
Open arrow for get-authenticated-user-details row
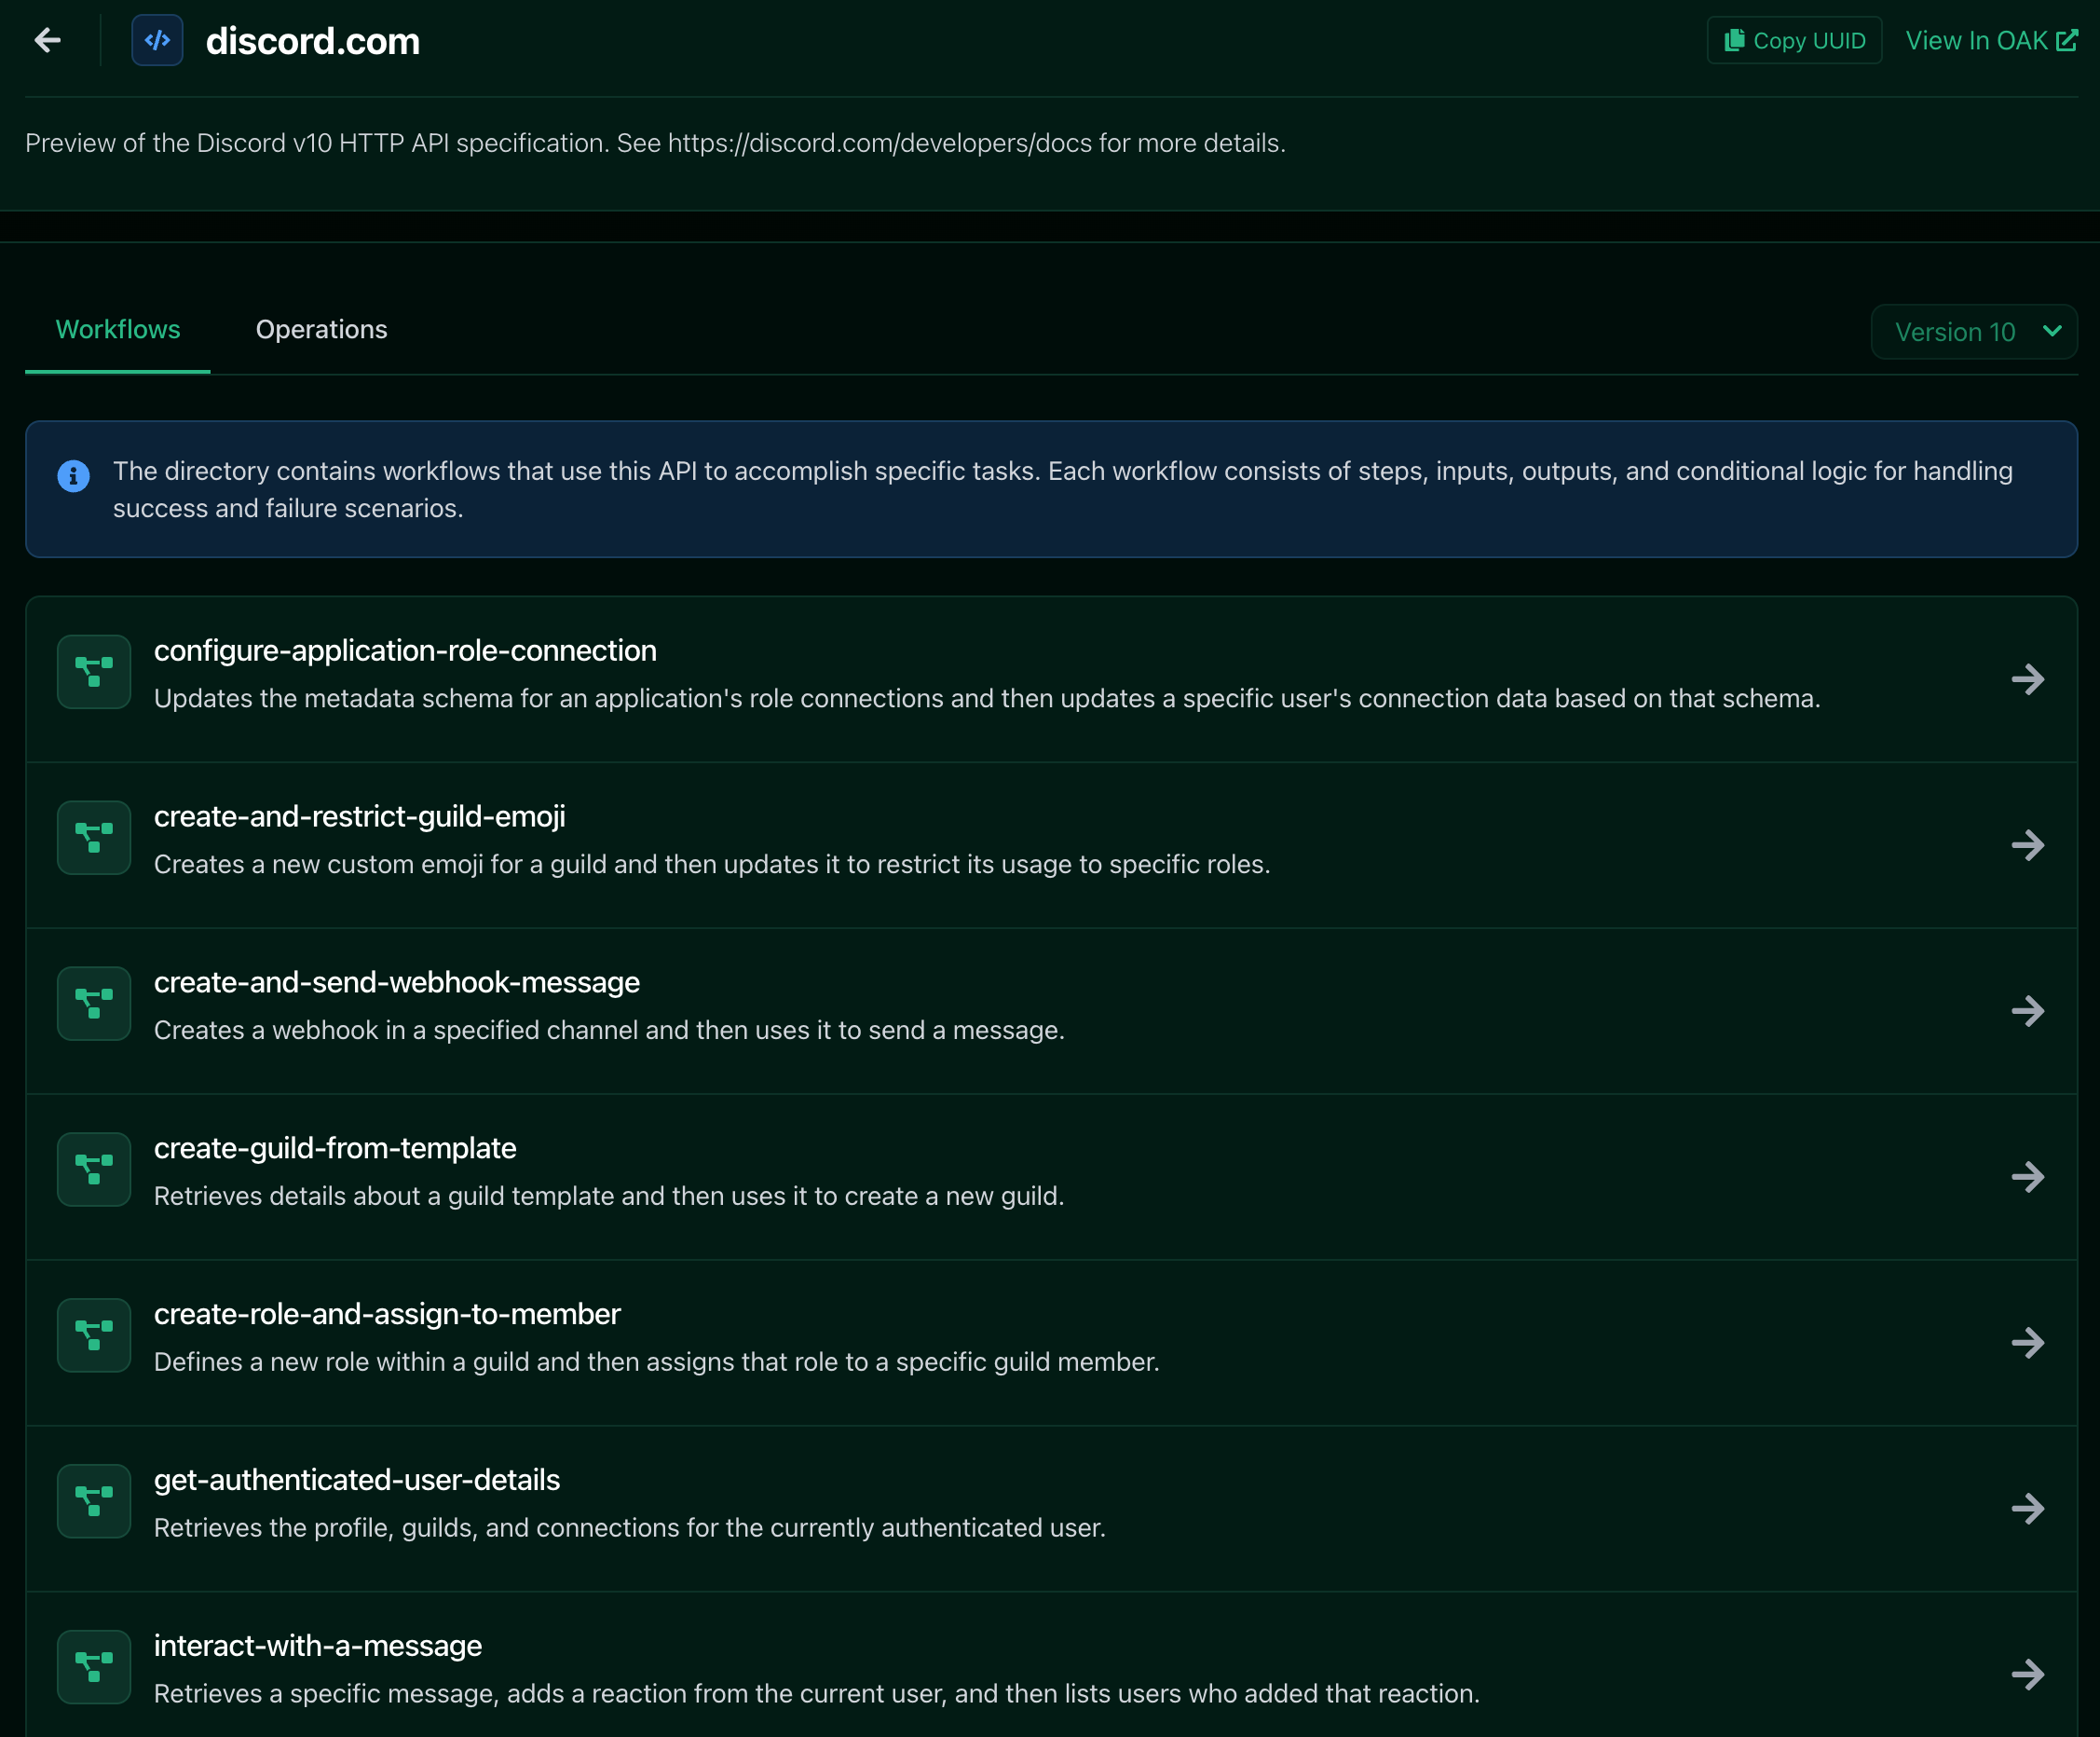pos(2028,1510)
